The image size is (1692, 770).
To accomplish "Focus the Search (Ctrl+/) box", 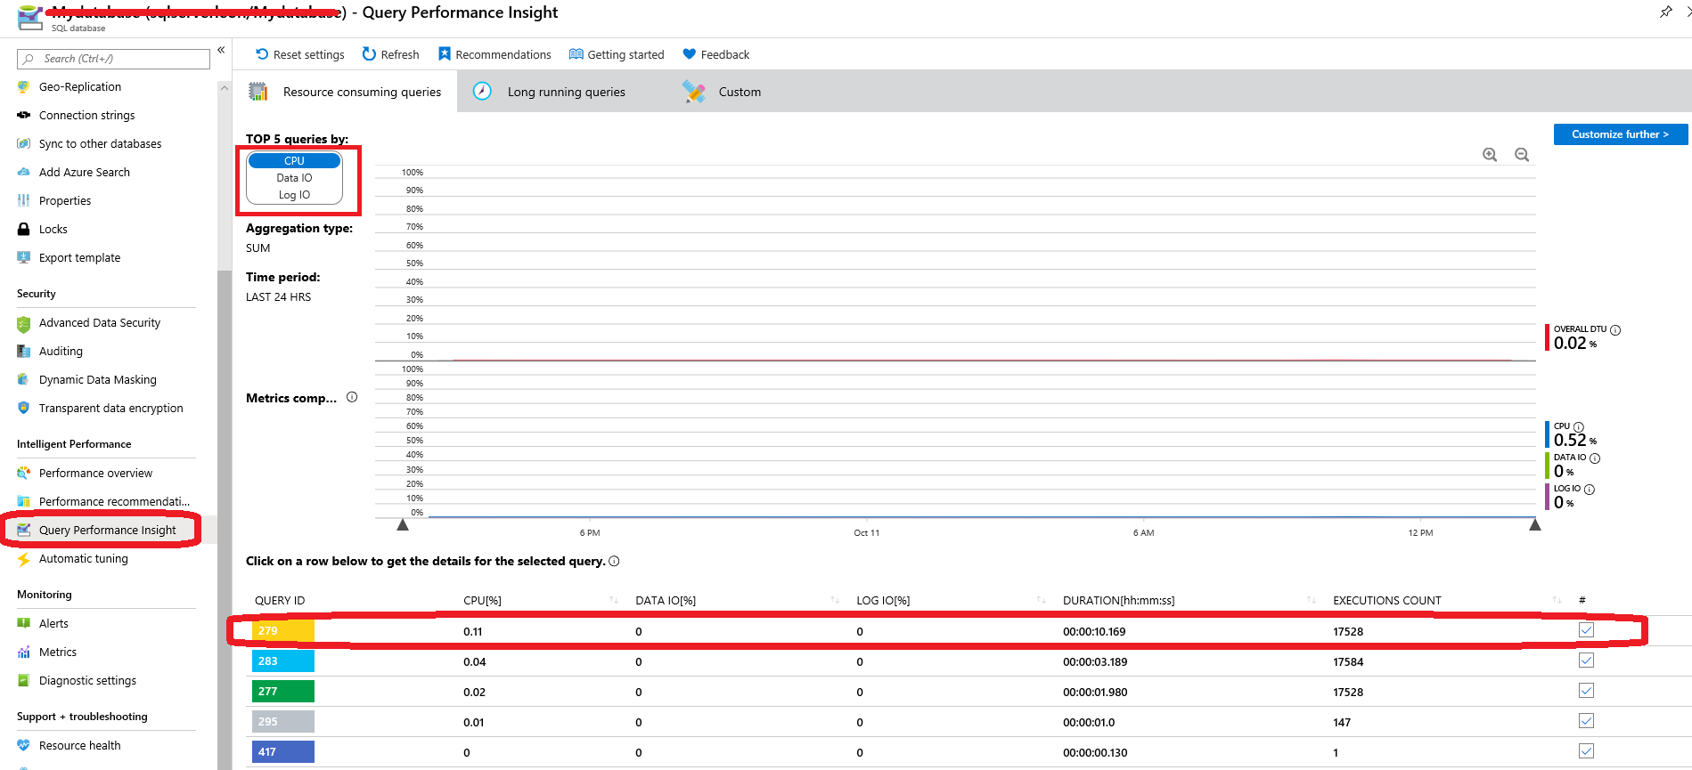I will [113, 59].
